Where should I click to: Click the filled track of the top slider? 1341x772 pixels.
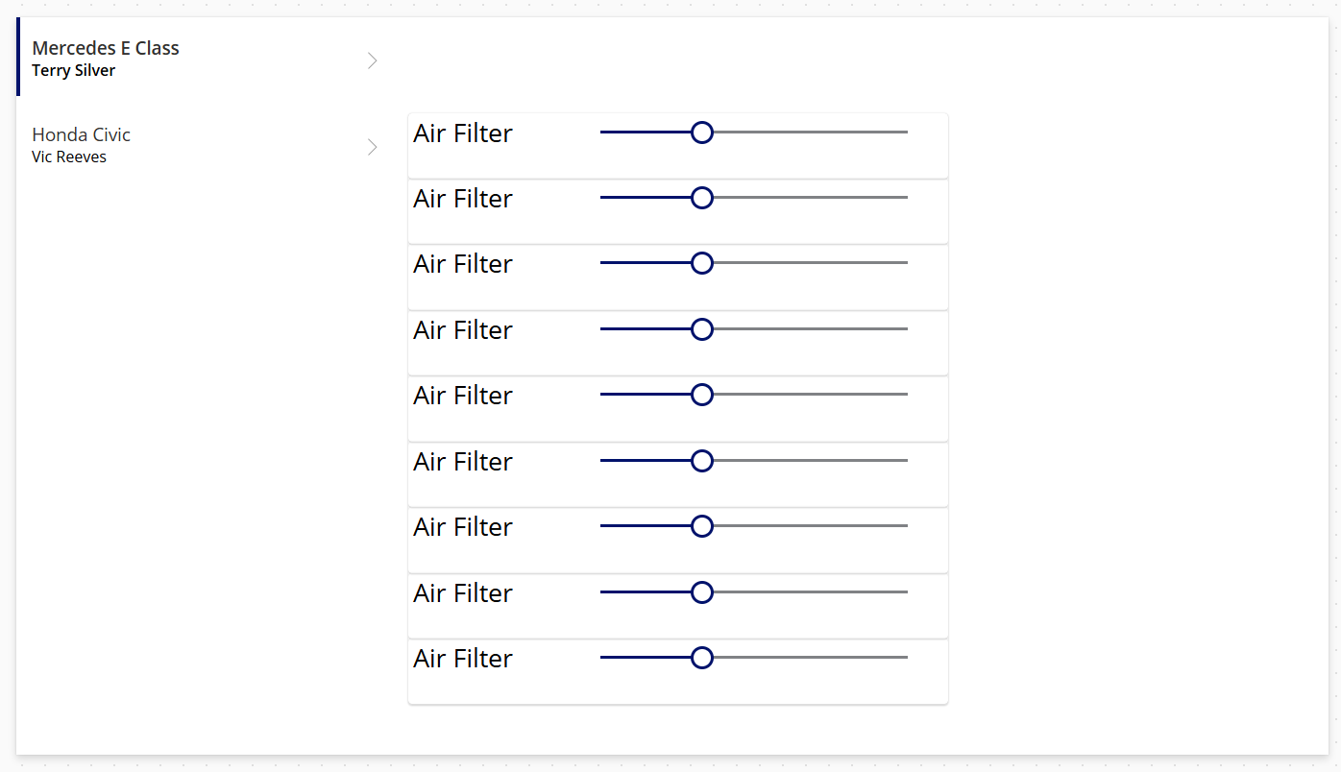pos(644,133)
